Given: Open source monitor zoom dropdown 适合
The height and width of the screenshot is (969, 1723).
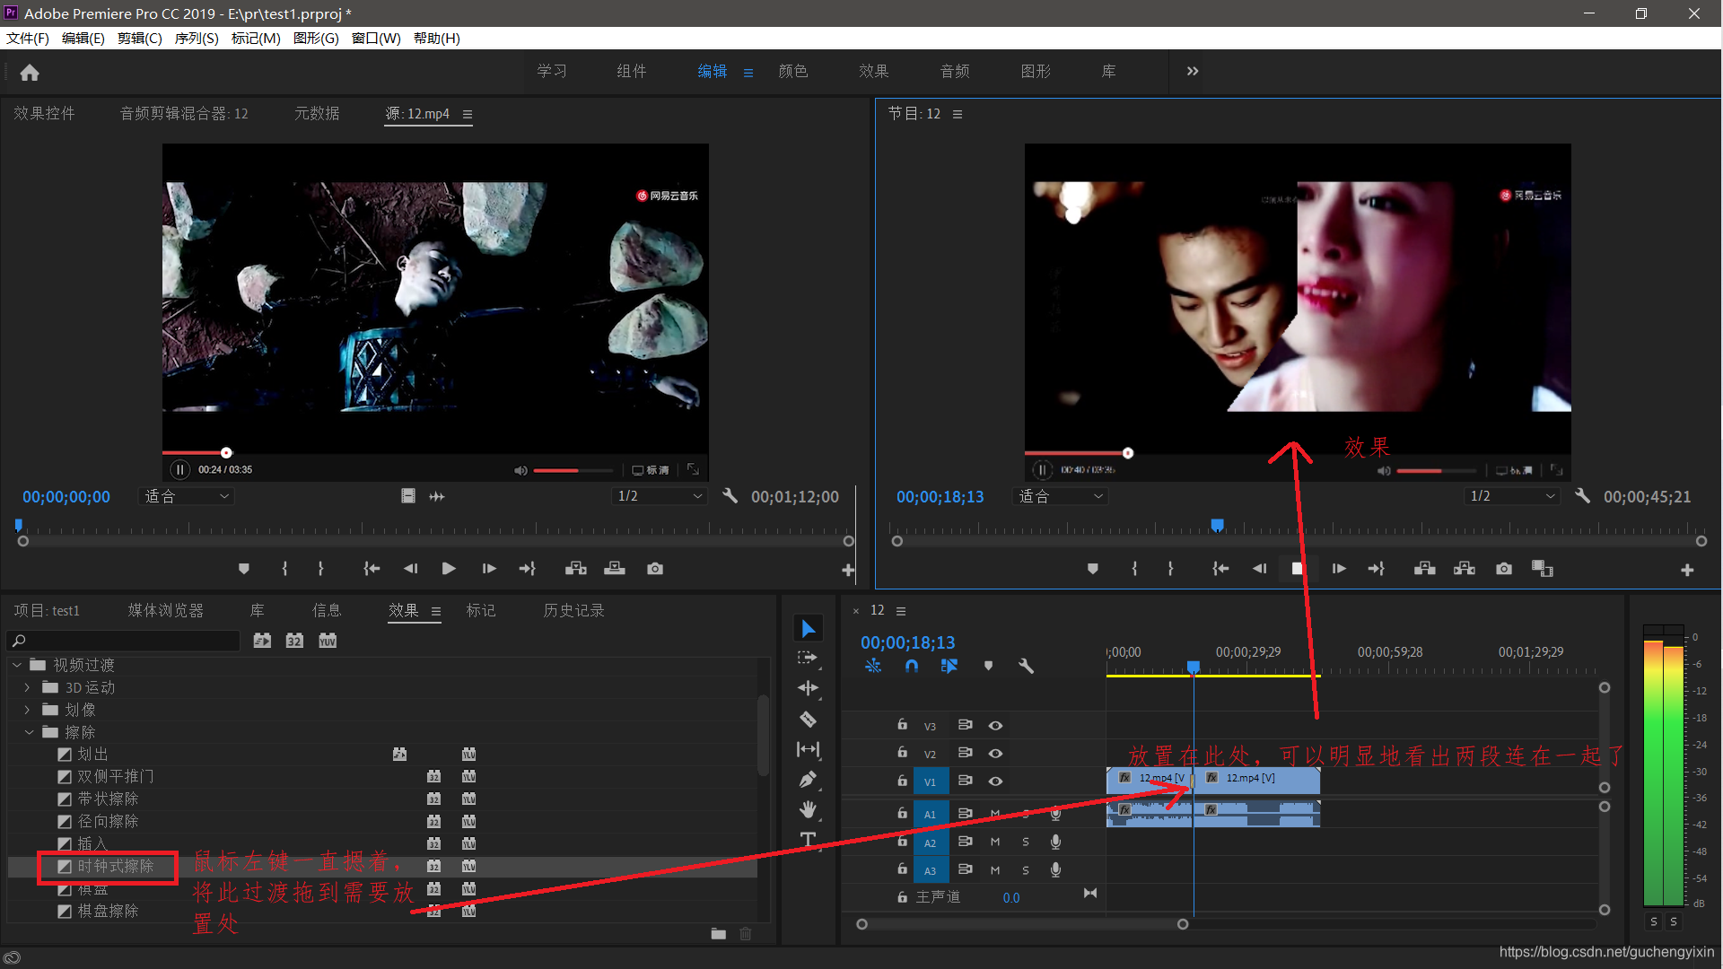Looking at the screenshot, I should [186, 496].
